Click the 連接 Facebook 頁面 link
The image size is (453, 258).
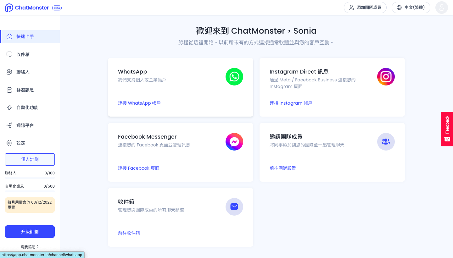[139, 168]
